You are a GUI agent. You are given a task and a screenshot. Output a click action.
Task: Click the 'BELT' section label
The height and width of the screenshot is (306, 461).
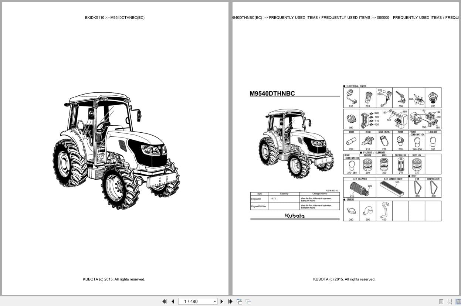coord(414,176)
